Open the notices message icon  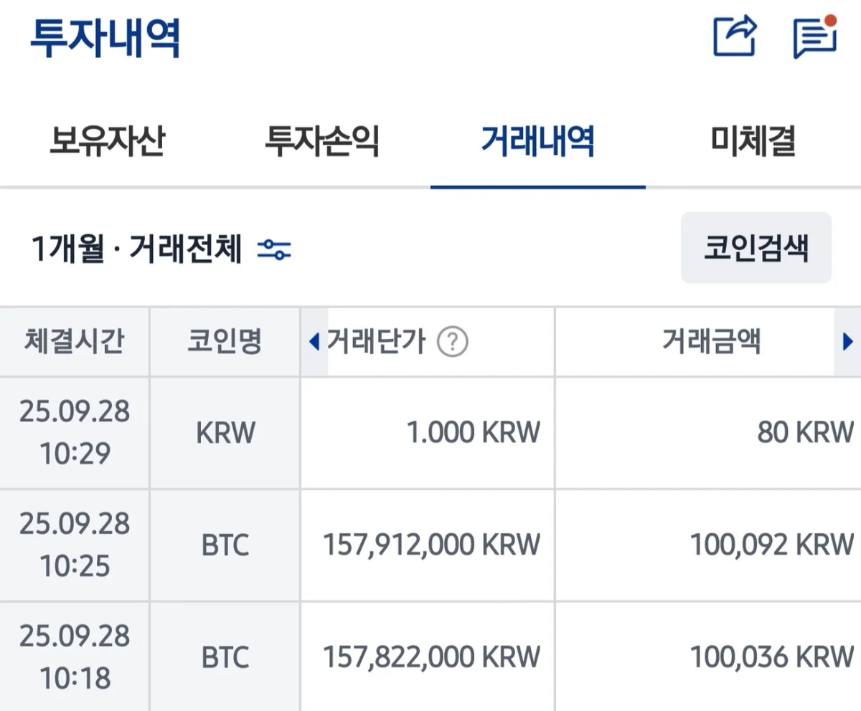click(816, 36)
